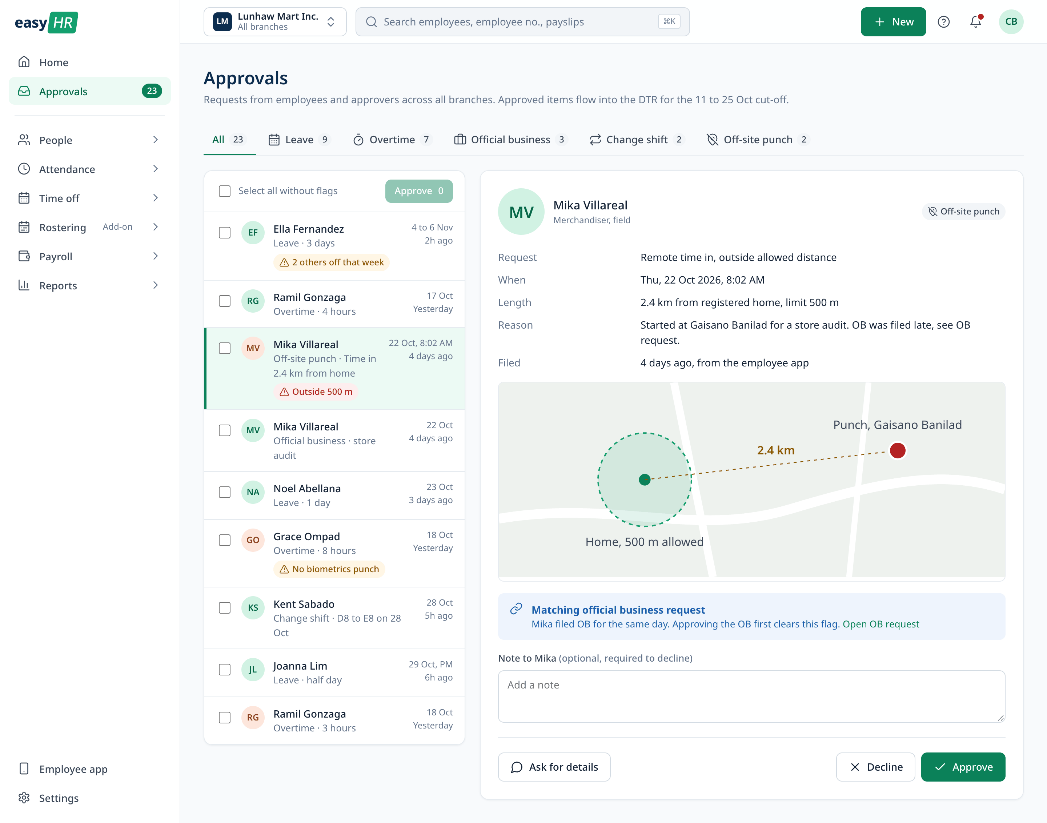Click the 2 others off that week flag
Screen dimensions: 1047x823
point(332,262)
